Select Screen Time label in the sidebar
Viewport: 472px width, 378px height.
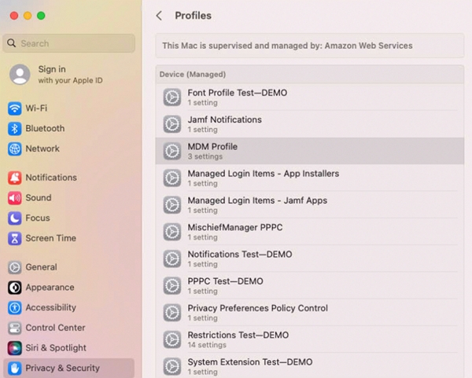tap(50, 238)
